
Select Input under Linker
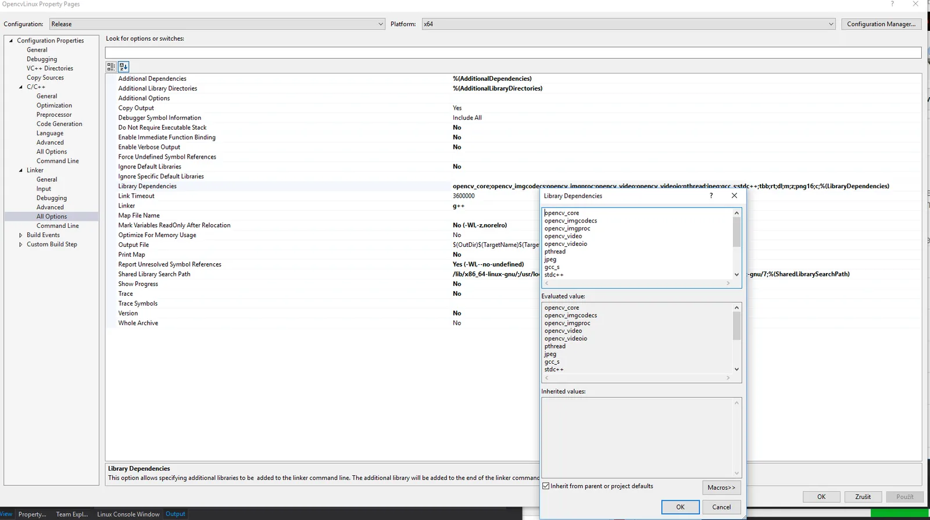pyautogui.click(x=44, y=189)
